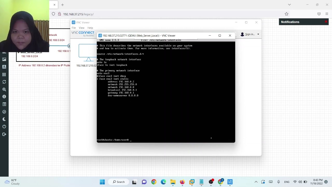Click the power close-lab icon in sidebar

pyautogui.click(x=4, y=126)
